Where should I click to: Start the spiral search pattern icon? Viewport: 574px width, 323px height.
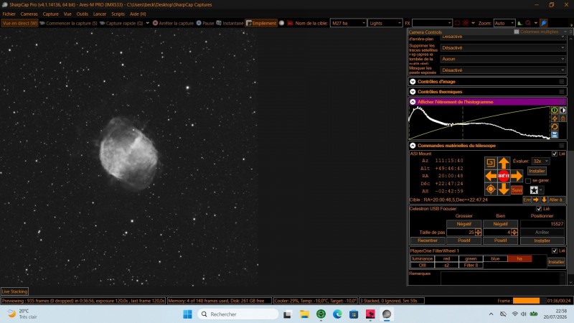[491, 162]
